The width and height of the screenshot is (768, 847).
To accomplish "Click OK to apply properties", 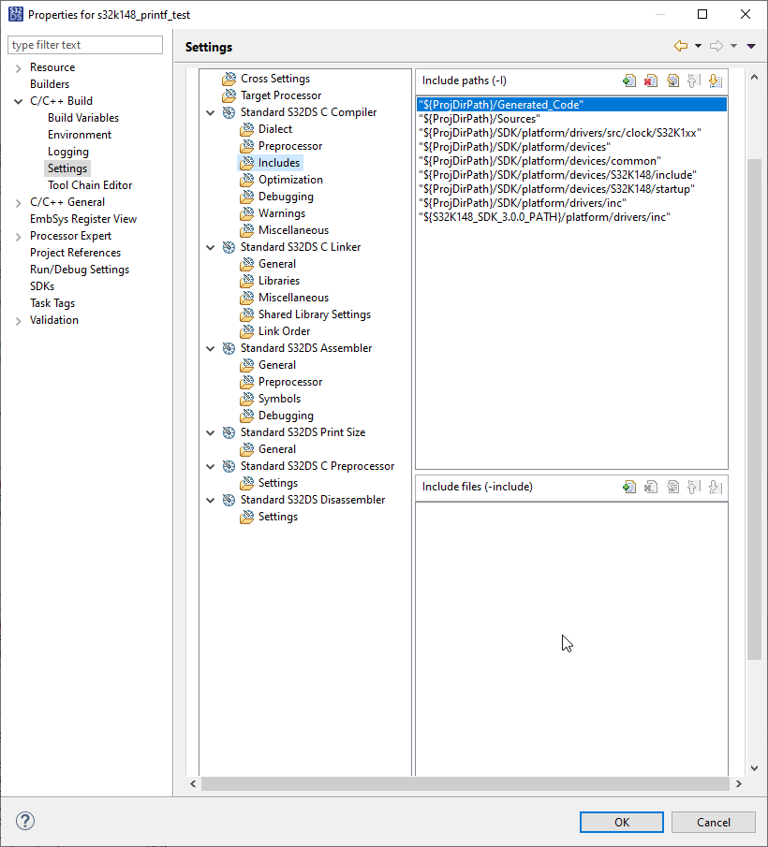I will (622, 822).
